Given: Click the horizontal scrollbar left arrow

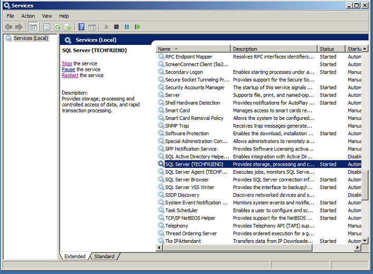Looking at the screenshot, I should [159, 248].
